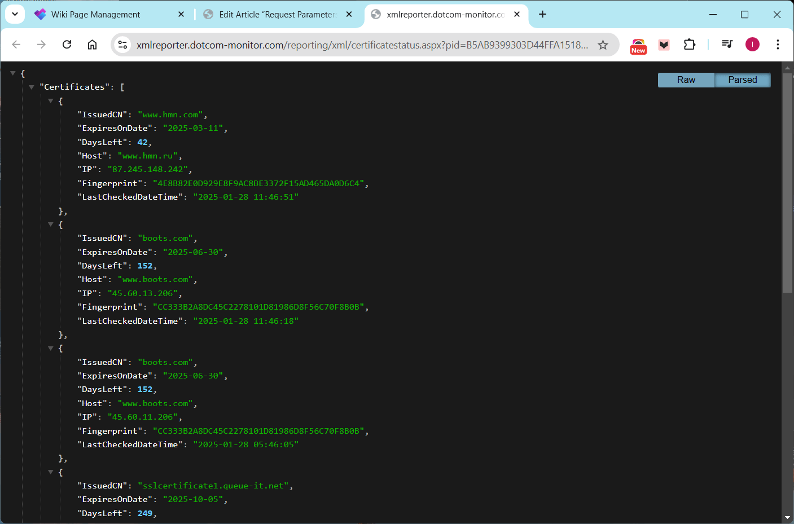Open the pink Pocket-style extension icon
This screenshot has width=794, height=524.
pos(664,45)
